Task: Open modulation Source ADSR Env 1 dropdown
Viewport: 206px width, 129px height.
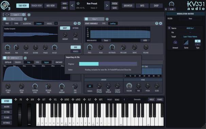Action: (x=190, y=28)
